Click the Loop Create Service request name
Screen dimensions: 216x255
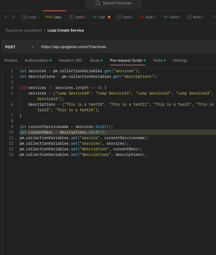(66, 30)
